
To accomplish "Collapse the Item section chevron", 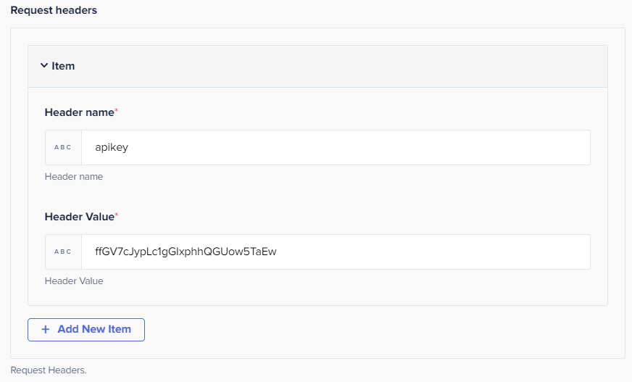I will pos(44,65).
